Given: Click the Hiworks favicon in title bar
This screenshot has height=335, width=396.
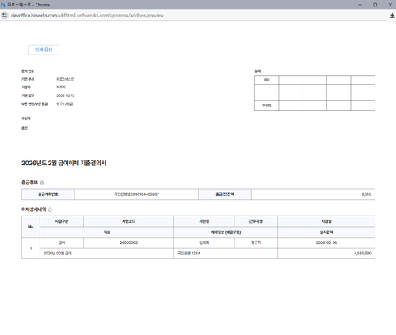Looking at the screenshot, I should coord(3,5).
